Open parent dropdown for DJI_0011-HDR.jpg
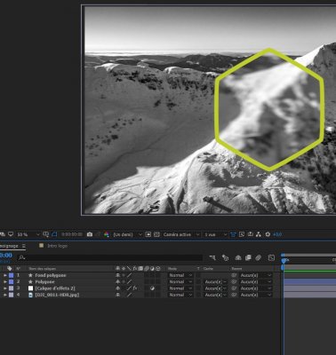Viewport: 336px width, 355px height. click(x=255, y=295)
